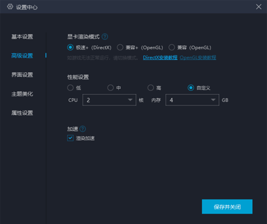Click the gear icon beside 设置中心

[x=10, y=7]
